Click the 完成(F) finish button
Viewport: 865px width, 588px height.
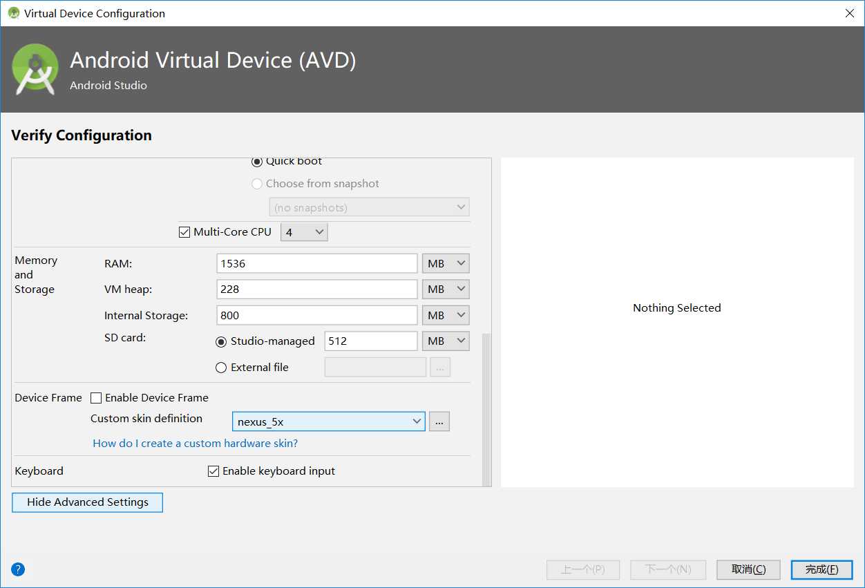(x=821, y=569)
